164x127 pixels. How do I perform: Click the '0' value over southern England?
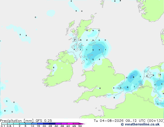pyautogui.click(x=100, y=88)
